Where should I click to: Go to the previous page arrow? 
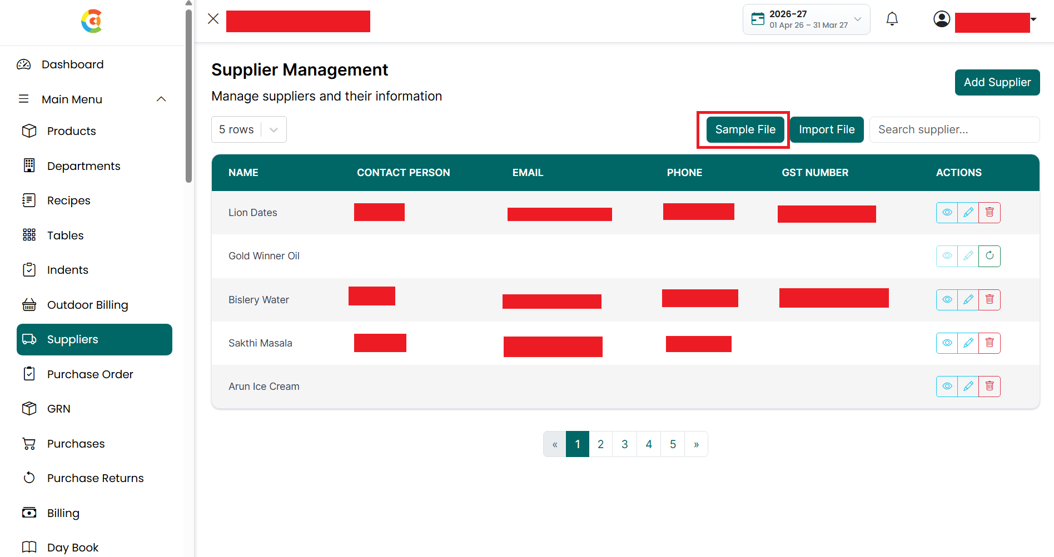[x=555, y=444]
